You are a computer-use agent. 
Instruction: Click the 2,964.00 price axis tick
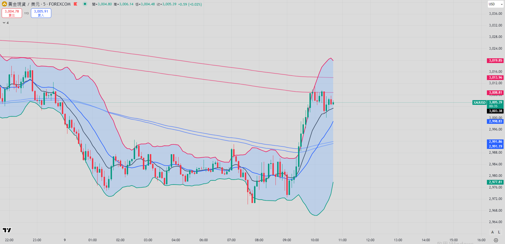coord(496,222)
